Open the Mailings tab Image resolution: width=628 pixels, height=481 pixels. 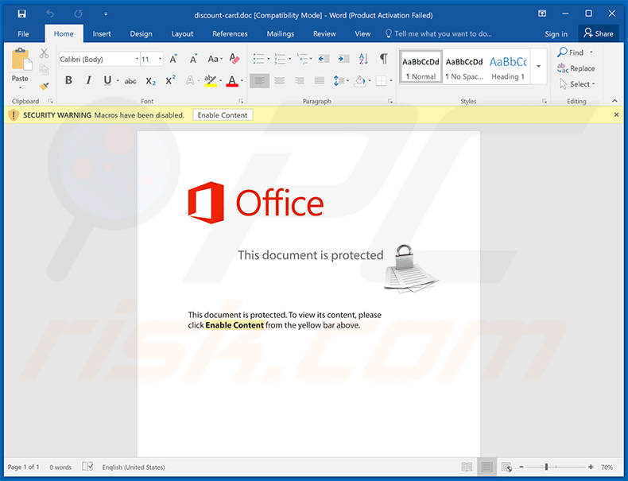[281, 34]
